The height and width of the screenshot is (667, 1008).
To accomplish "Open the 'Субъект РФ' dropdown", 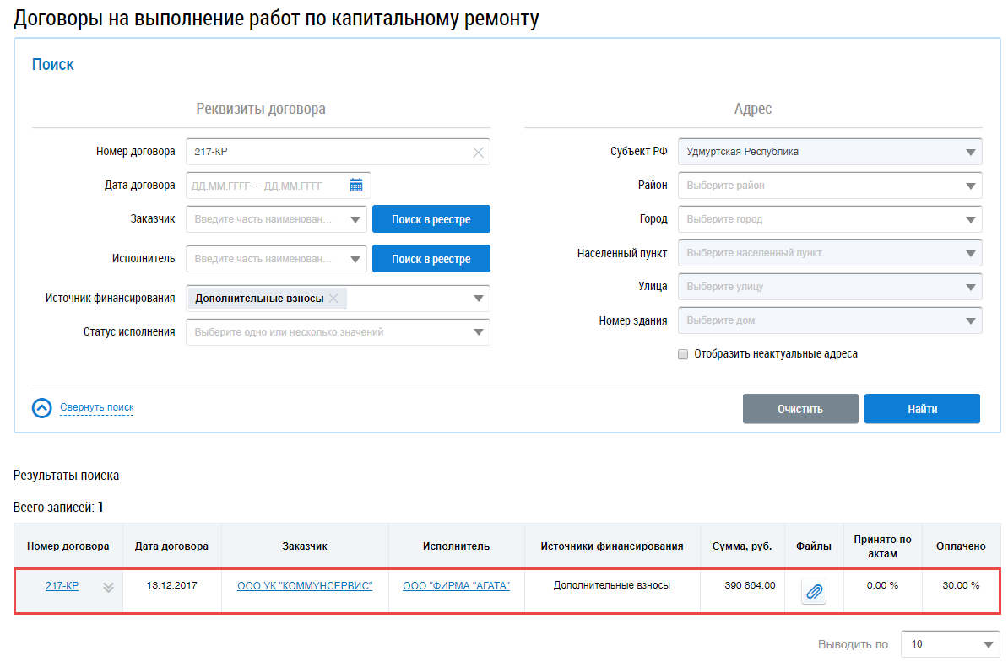I will click(x=969, y=153).
